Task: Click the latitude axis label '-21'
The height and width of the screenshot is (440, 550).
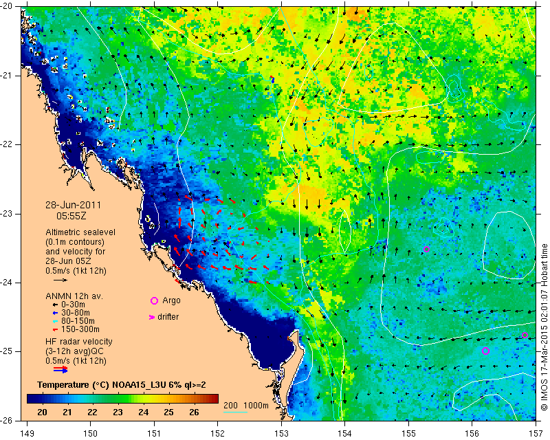Action: (x=7, y=76)
